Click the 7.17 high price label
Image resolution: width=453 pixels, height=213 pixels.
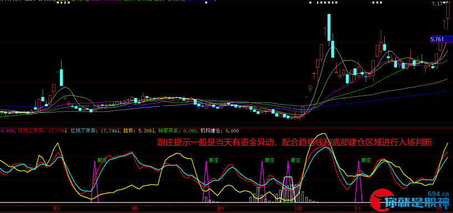[x=445, y=4]
